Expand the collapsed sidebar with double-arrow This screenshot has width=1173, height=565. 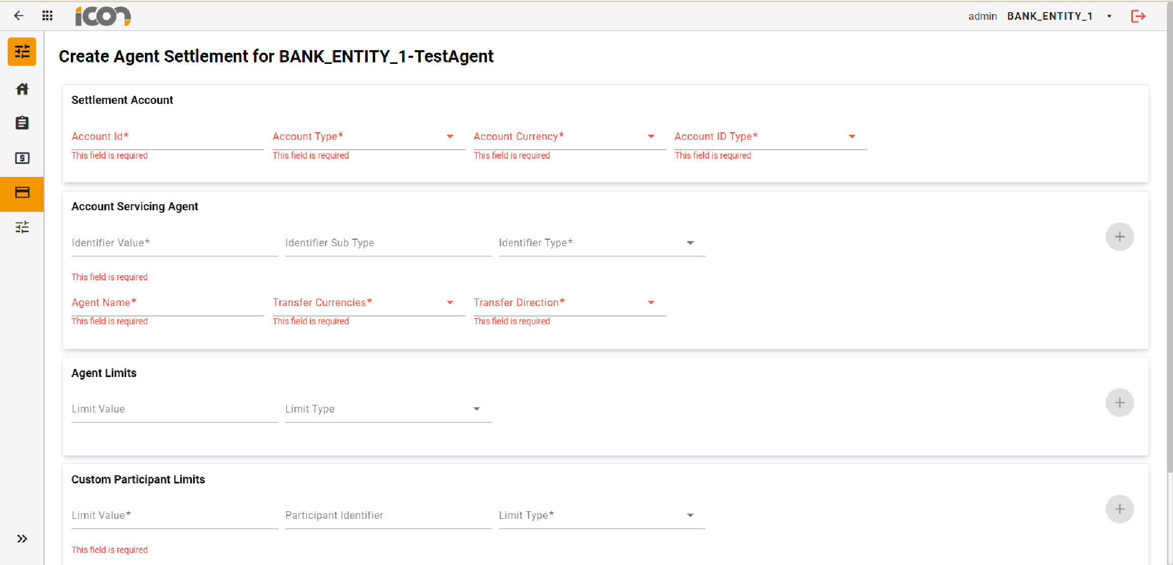pyautogui.click(x=22, y=539)
